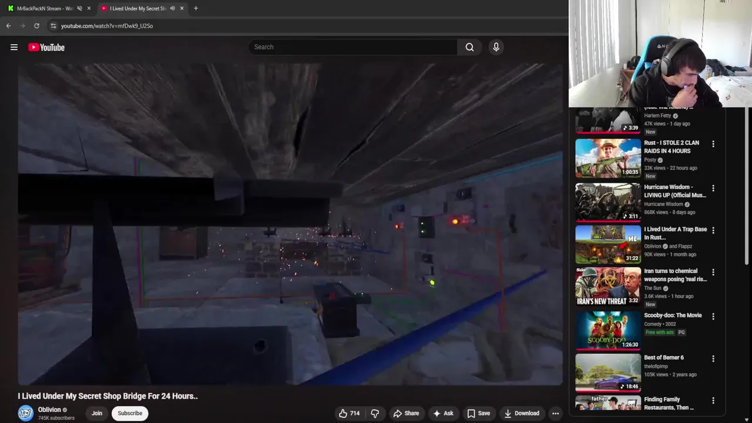Open more actions ellipsis under video
752x423 pixels.
[555, 413]
